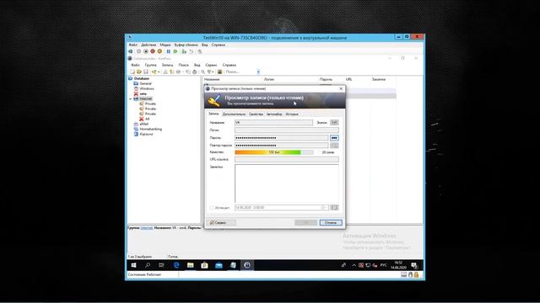Open Microsoft Edge from the taskbar

pyautogui.click(x=176, y=265)
